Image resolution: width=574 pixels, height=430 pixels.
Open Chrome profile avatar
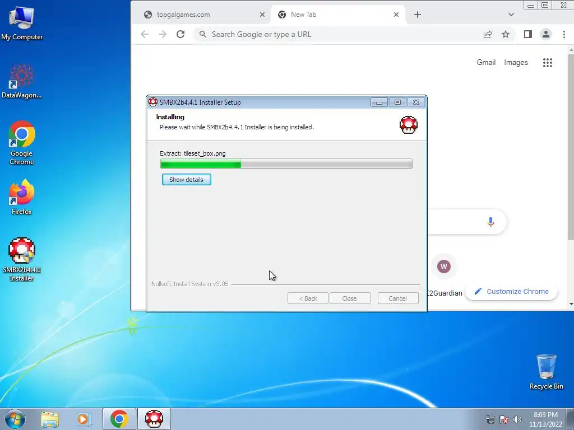click(546, 34)
